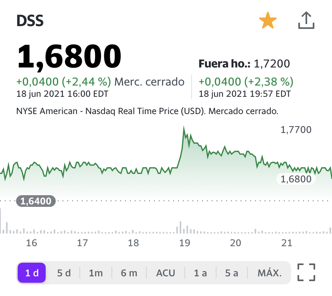Image resolution: width=332 pixels, height=296 pixels.
Task: Toggle the gold favorite star
Action: tap(268, 20)
